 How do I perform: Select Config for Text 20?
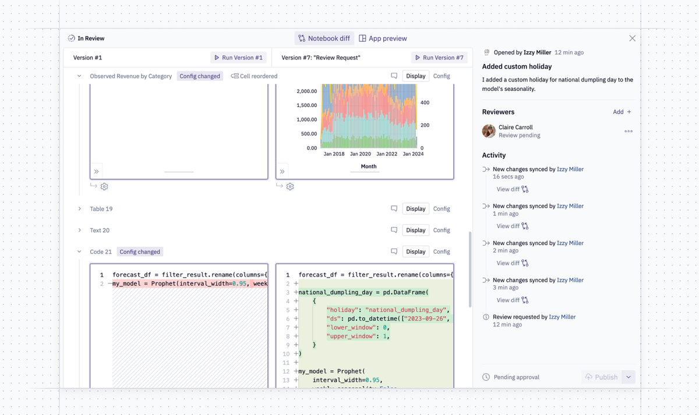click(x=442, y=230)
